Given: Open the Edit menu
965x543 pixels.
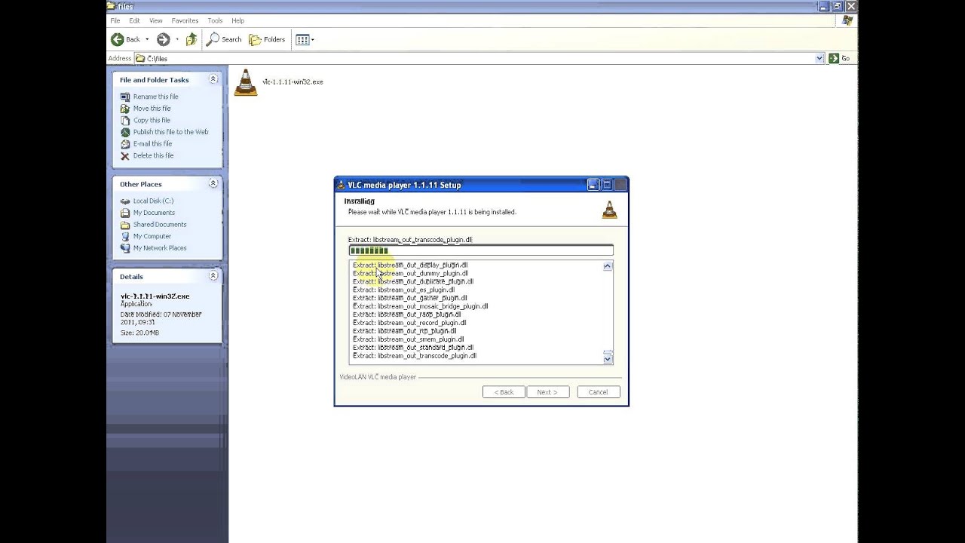Looking at the screenshot, I should tap(134, 20).
